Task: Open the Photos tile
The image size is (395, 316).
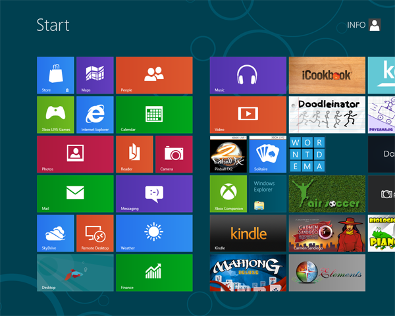Action: coord(75,154)
